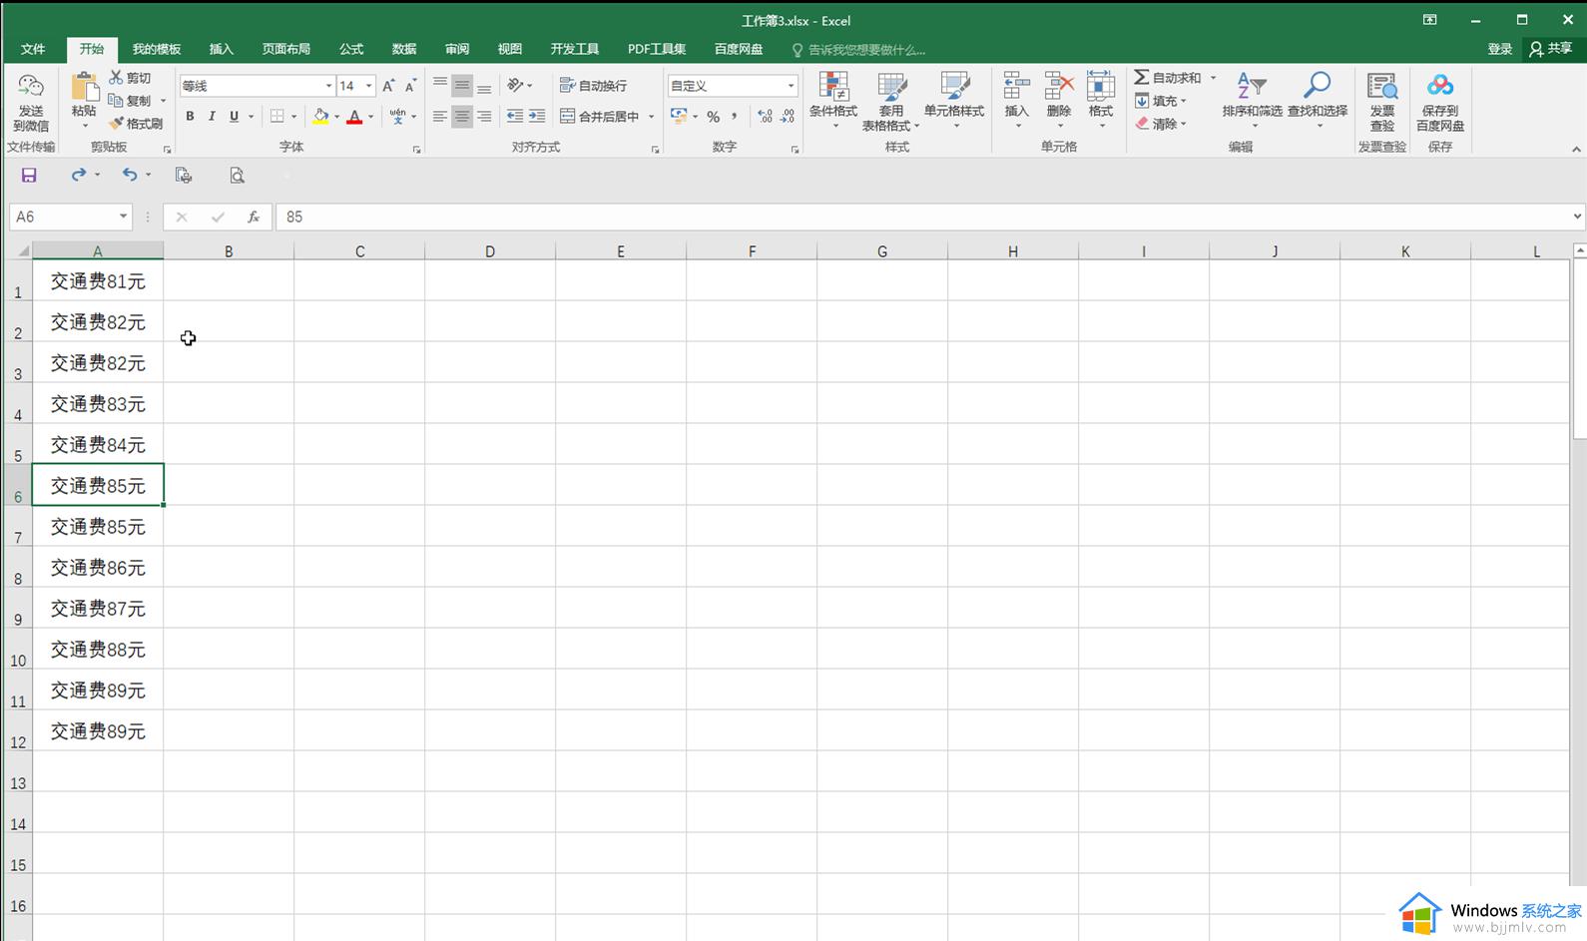The width and height of the screenshot is (1587, 941).
Task: Apply percent style format
Action: tap(713, 117)
